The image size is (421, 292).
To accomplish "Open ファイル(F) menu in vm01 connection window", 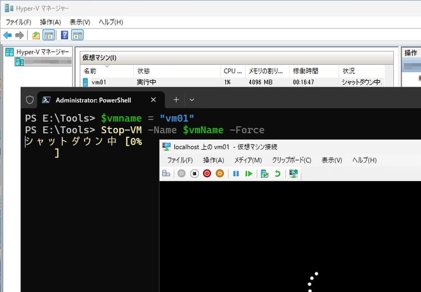I will pyautogui.click(x=180, y=160).
